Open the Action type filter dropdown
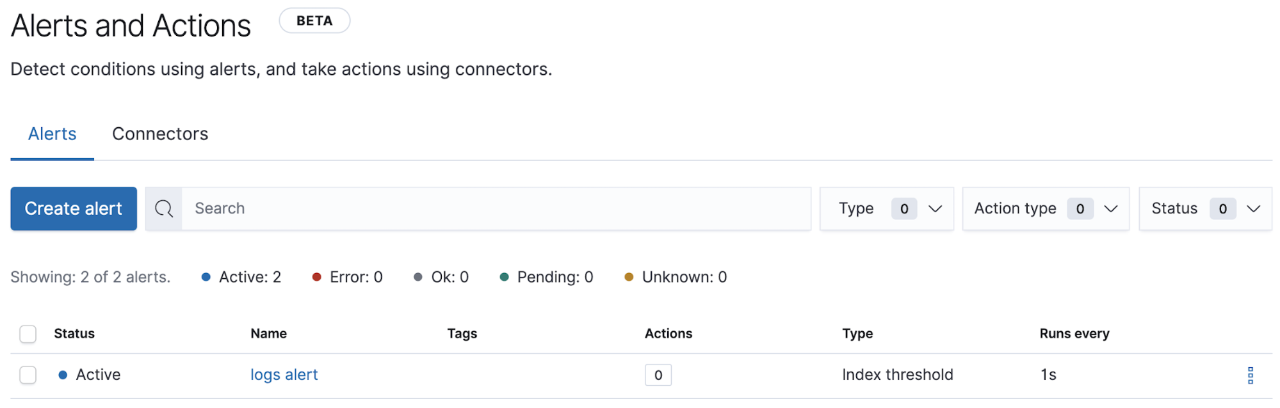The image size is (1280, 408). coord(1045,208)
